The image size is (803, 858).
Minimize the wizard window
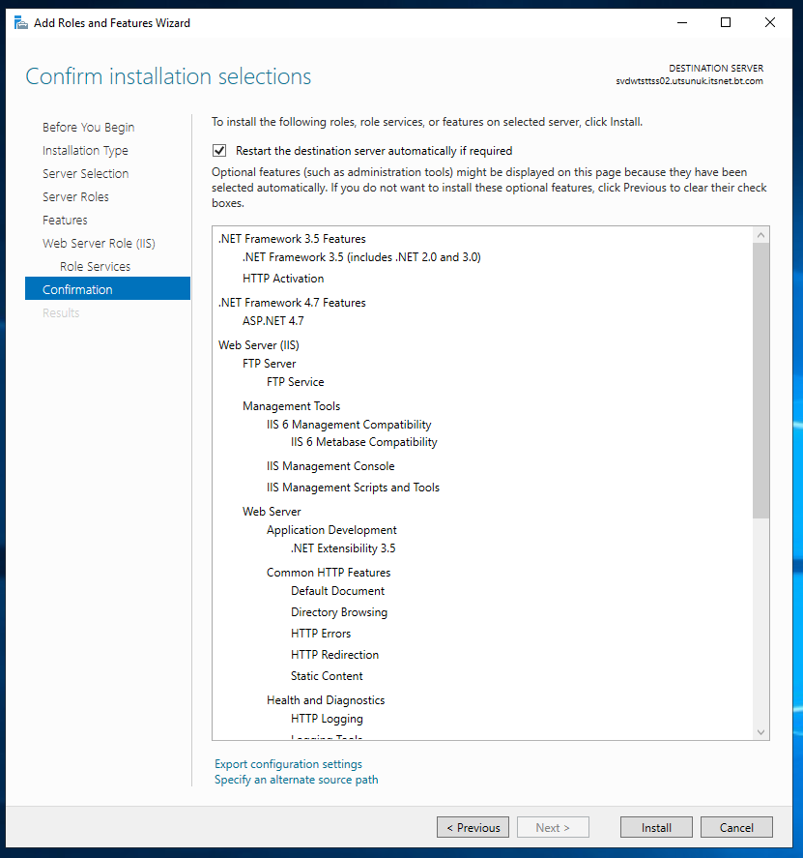pyautogui.click(x=682, y=23)
